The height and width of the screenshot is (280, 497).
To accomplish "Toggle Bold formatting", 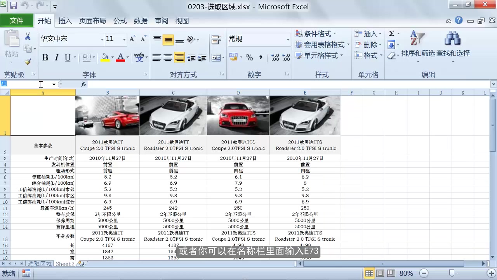I will coord(45,58).
